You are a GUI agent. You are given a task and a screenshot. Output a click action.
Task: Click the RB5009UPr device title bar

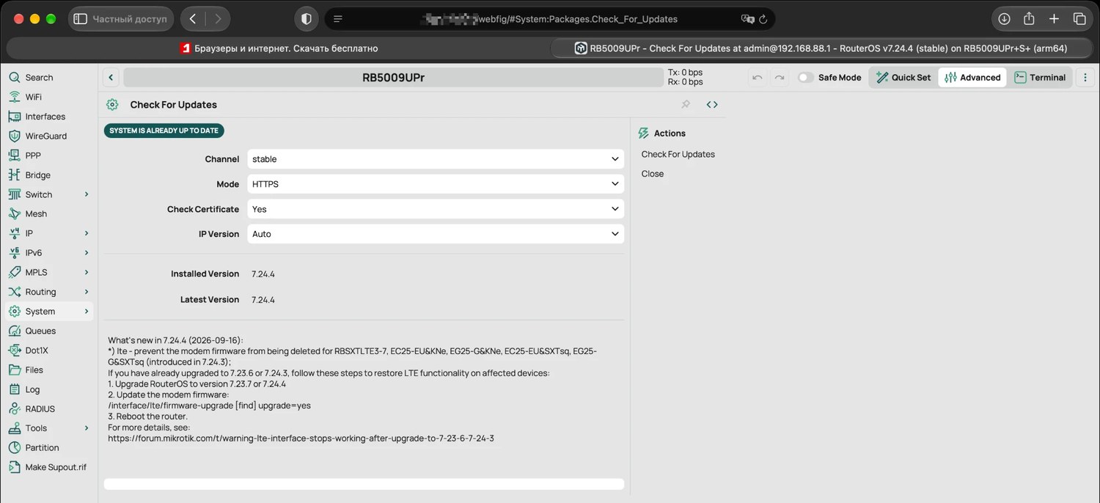[x=393, y=77]
